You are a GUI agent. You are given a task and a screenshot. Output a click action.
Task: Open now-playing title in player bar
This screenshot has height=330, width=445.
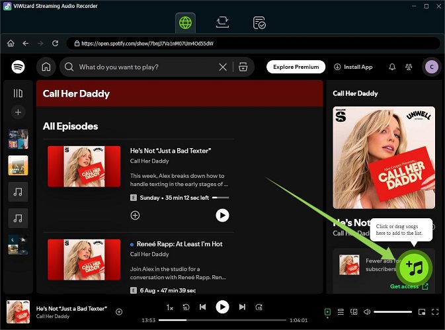tap(71, 308)
